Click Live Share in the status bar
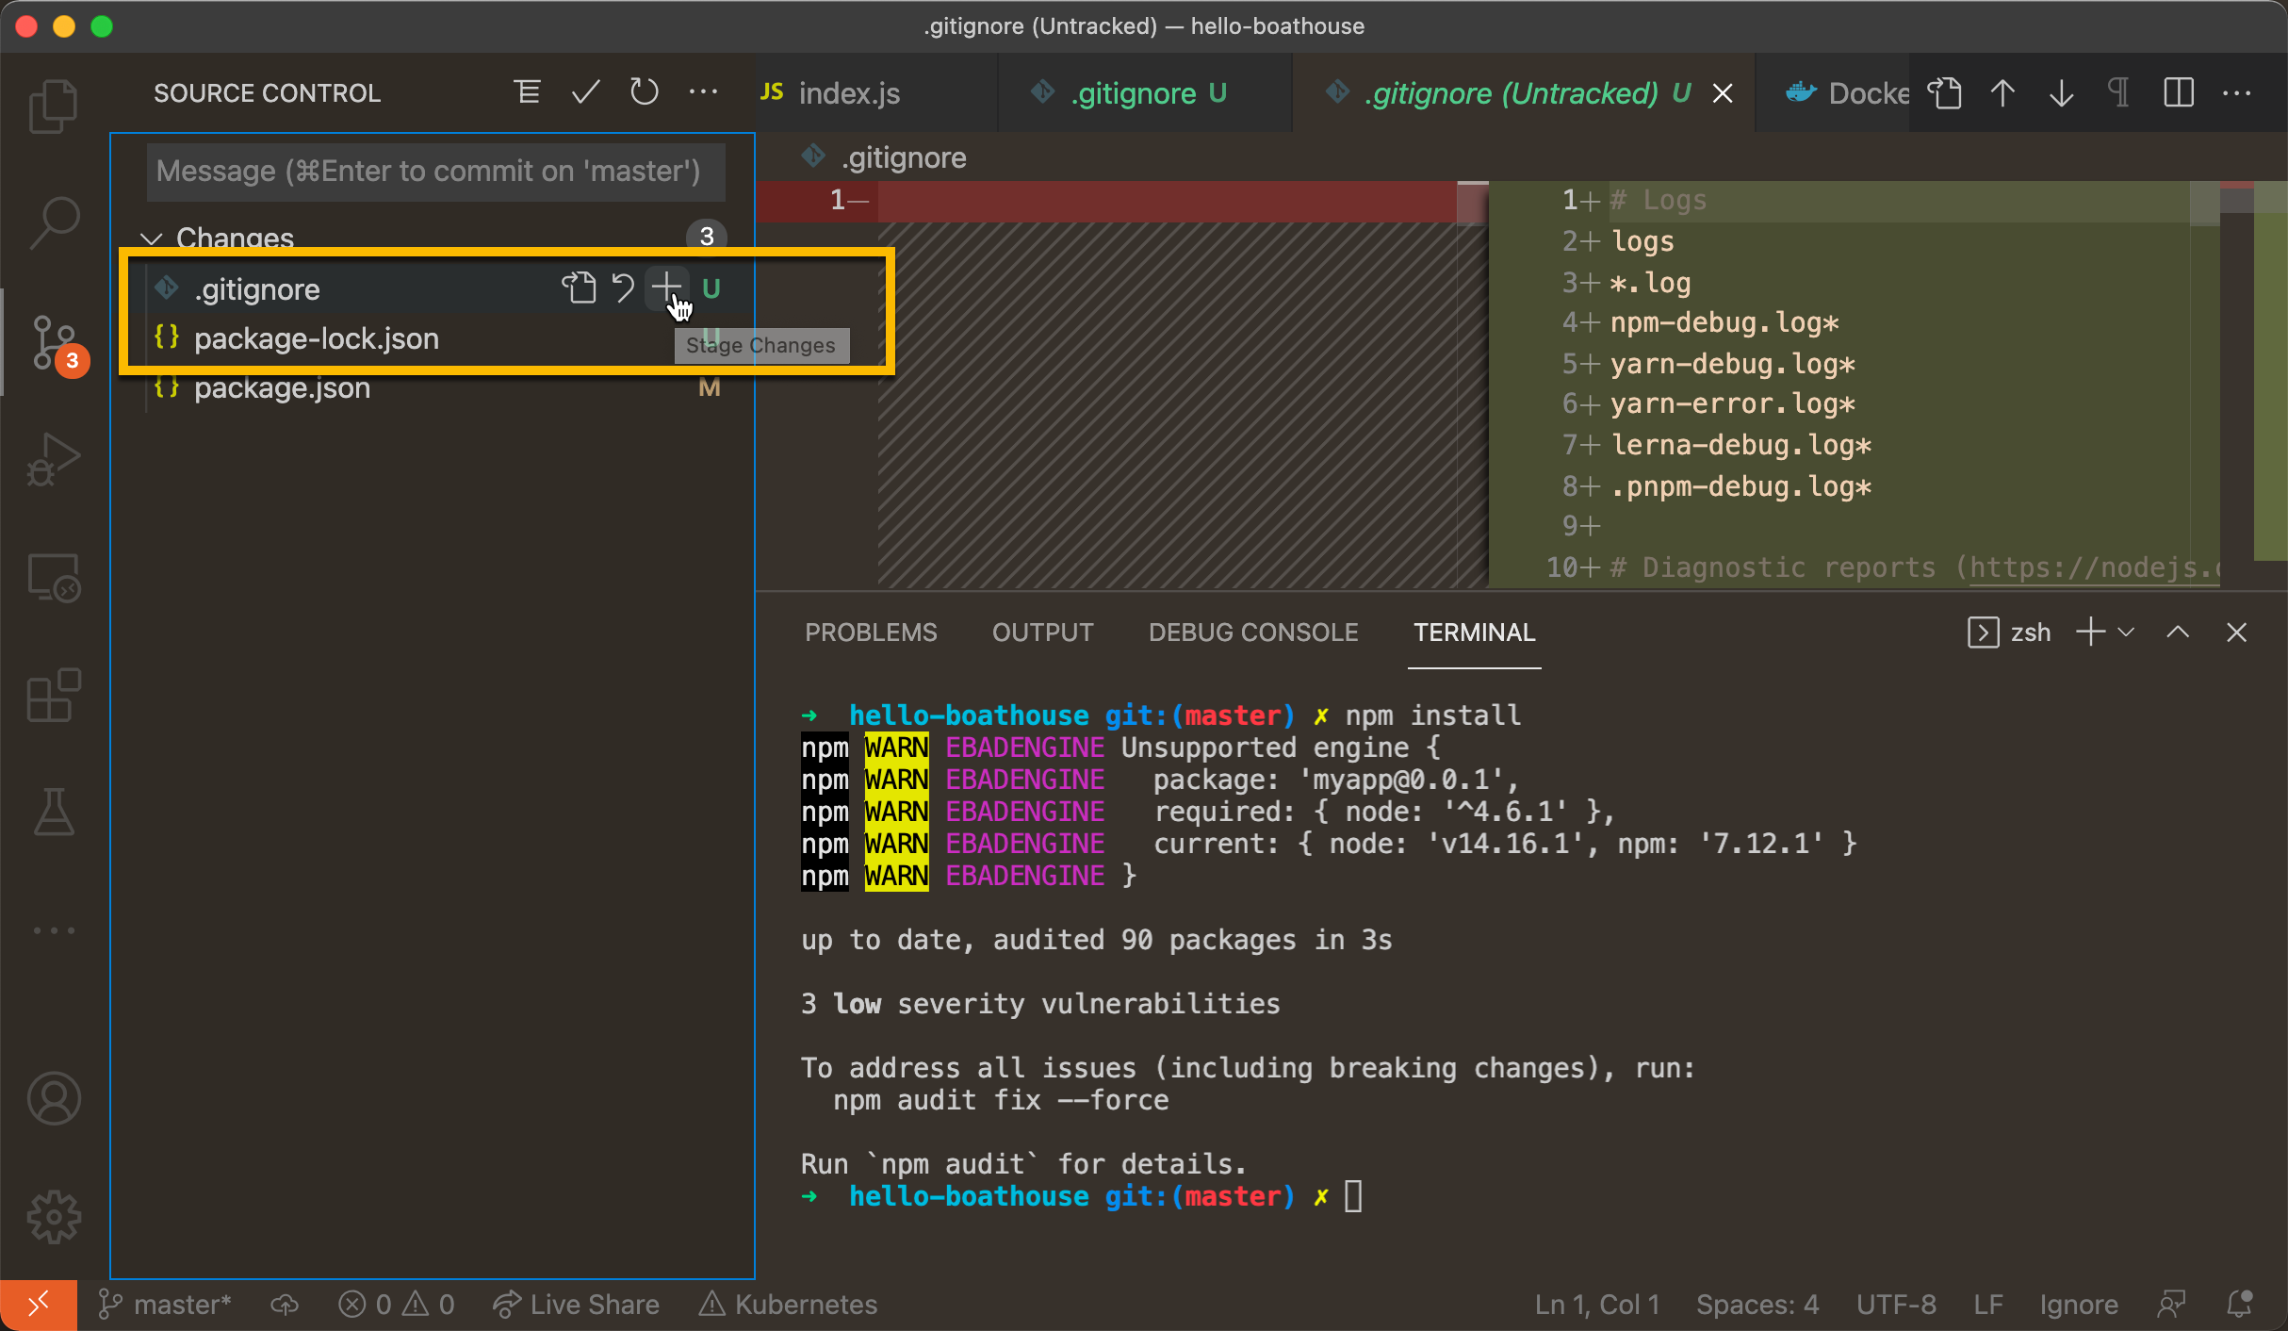The width and height of the screenshot is (2288, 1331). pyautogui.click(x=577, y=1305)
